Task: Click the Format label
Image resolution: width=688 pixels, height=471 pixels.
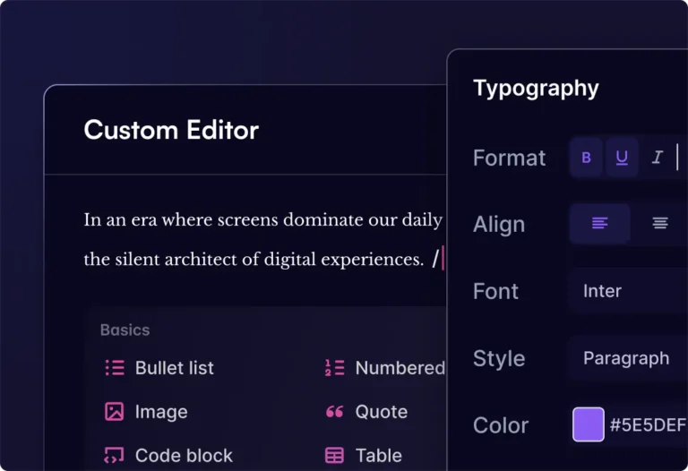Action: coord(509,158)
